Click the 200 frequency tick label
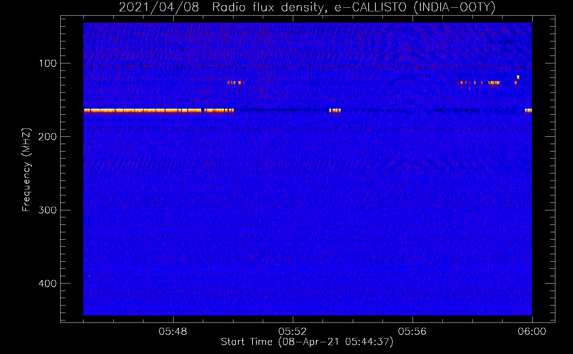This screenshot has height=354, width=573. pos(47,137)
